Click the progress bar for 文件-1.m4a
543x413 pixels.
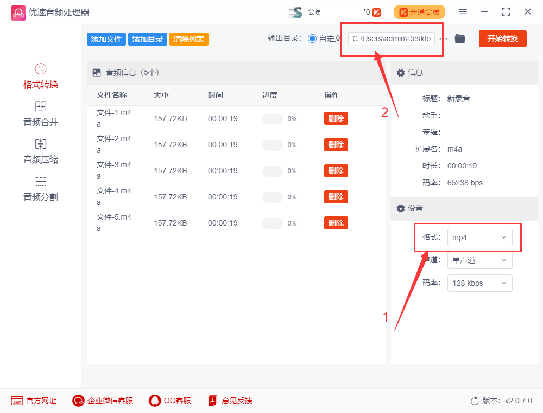click(x=272, y=118)
